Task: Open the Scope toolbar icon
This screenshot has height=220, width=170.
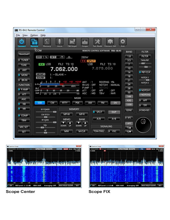Action: pos(85,42)
